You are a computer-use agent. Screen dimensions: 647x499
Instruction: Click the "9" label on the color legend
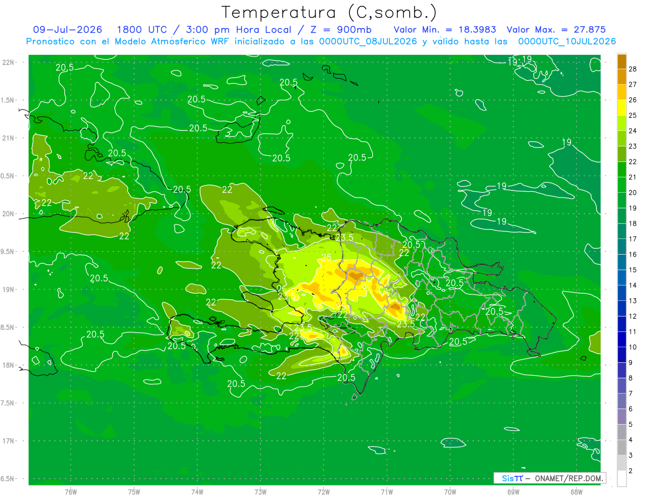[631, 362]
